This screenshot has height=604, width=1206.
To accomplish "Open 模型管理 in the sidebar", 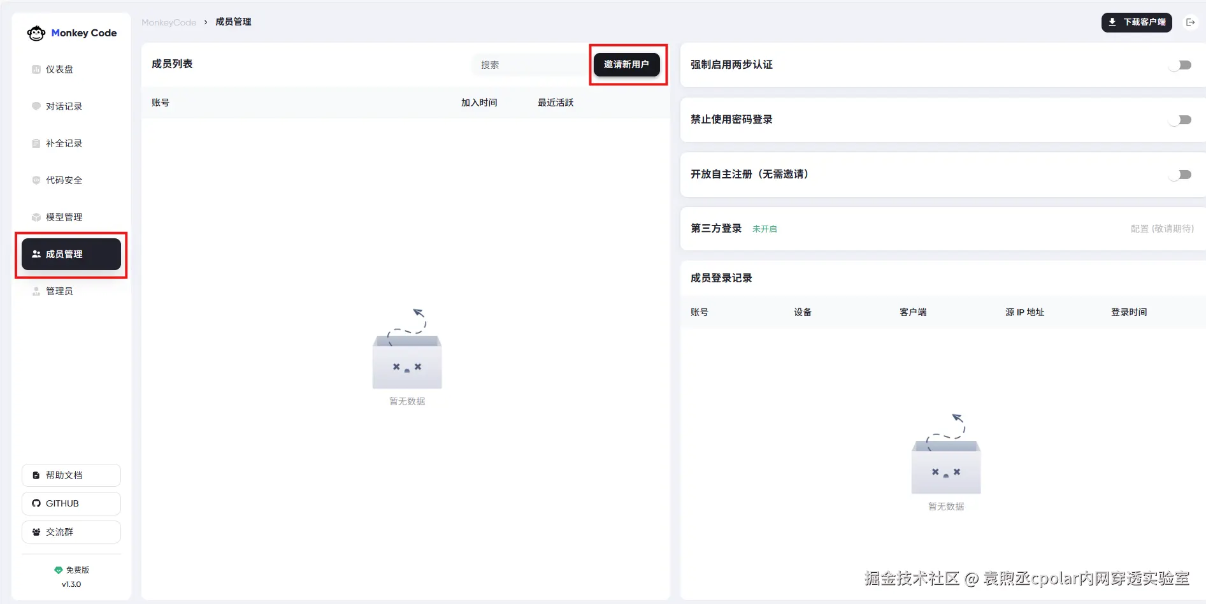I will 71,217.
